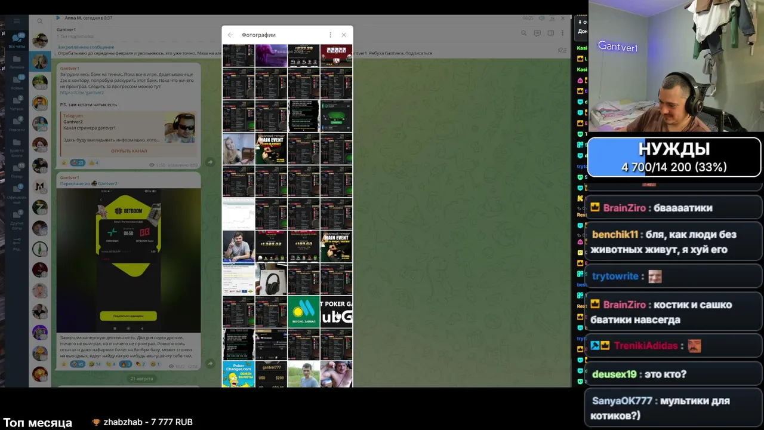Switch to the Личные folder
764x430 pixels.
17,62
